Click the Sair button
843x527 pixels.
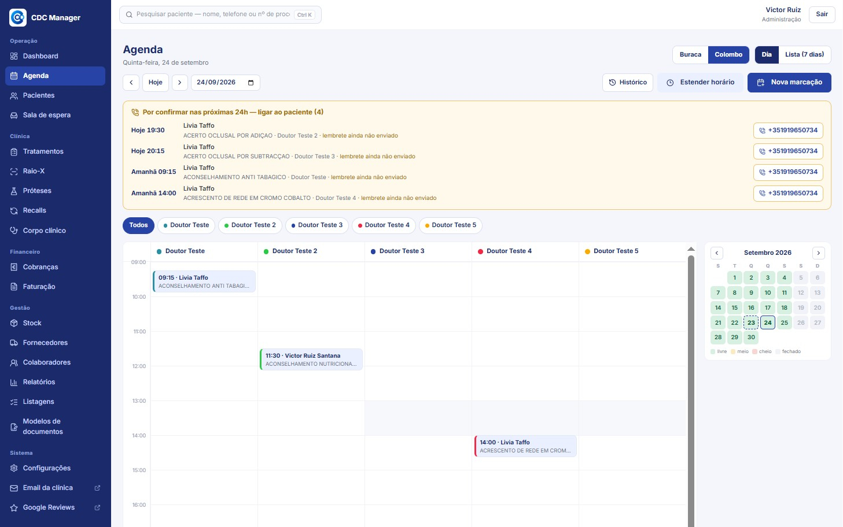[x=822, y=14]
